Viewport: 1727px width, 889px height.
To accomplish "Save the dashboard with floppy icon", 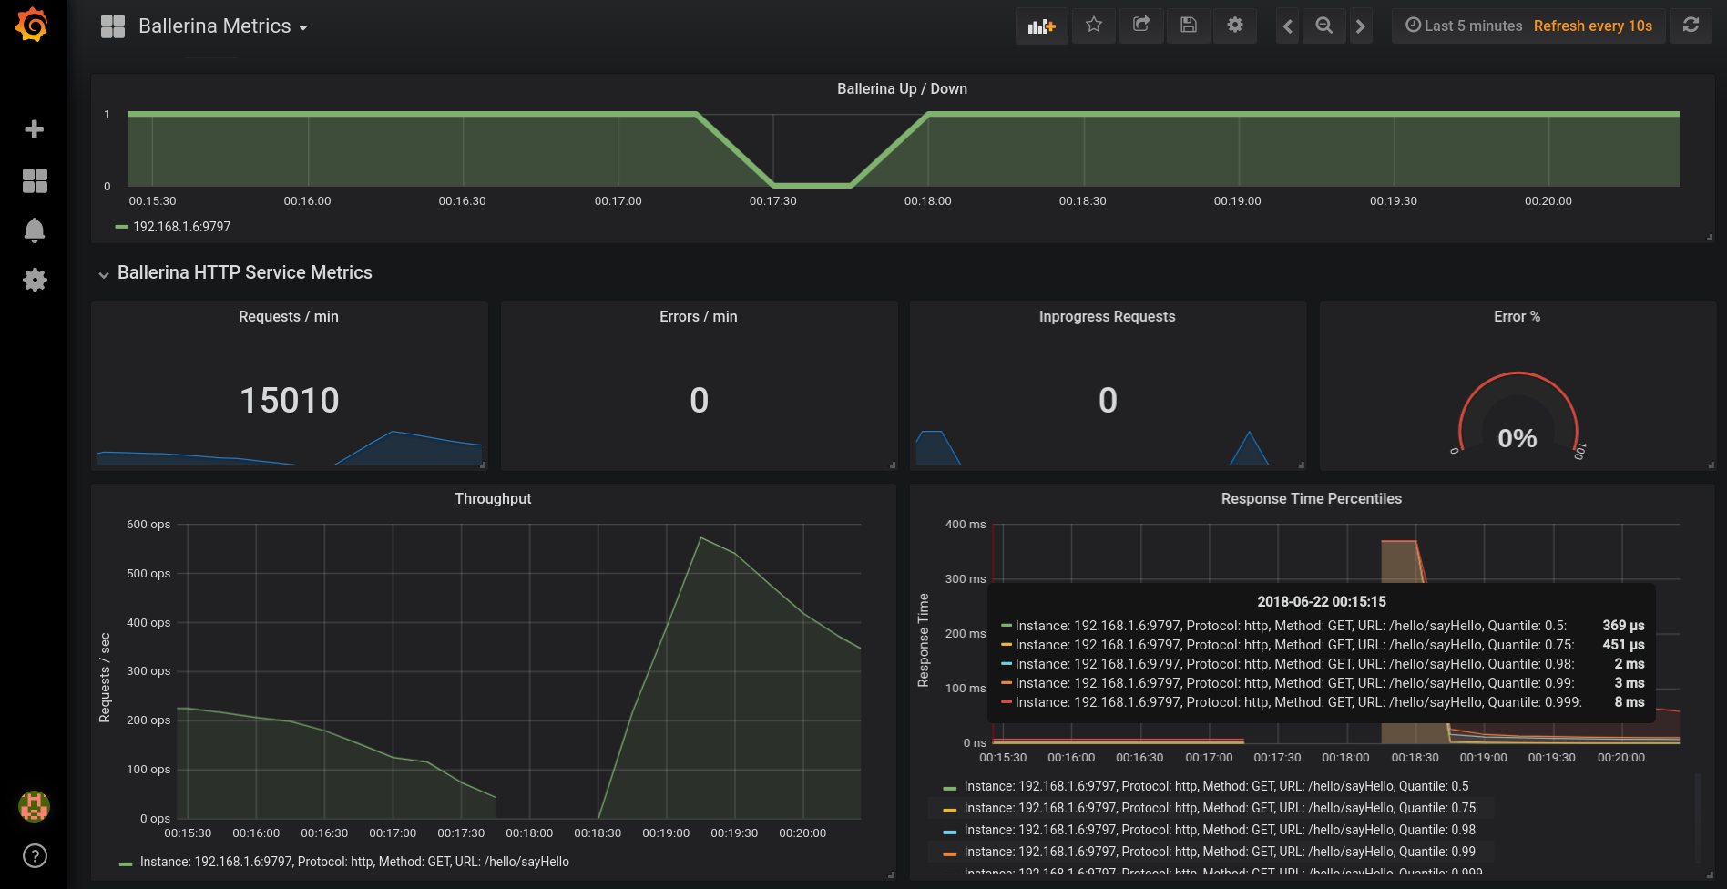I will [1189, 26].
